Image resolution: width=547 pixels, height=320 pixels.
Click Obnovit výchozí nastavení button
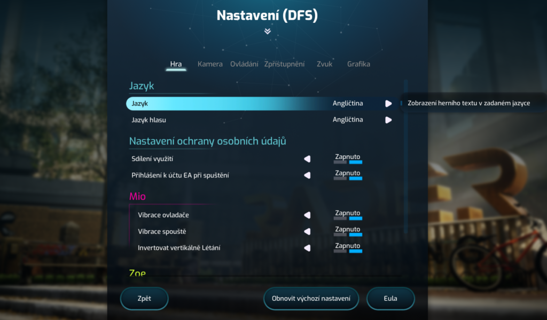pyautogui.click(x=311, y=299)
